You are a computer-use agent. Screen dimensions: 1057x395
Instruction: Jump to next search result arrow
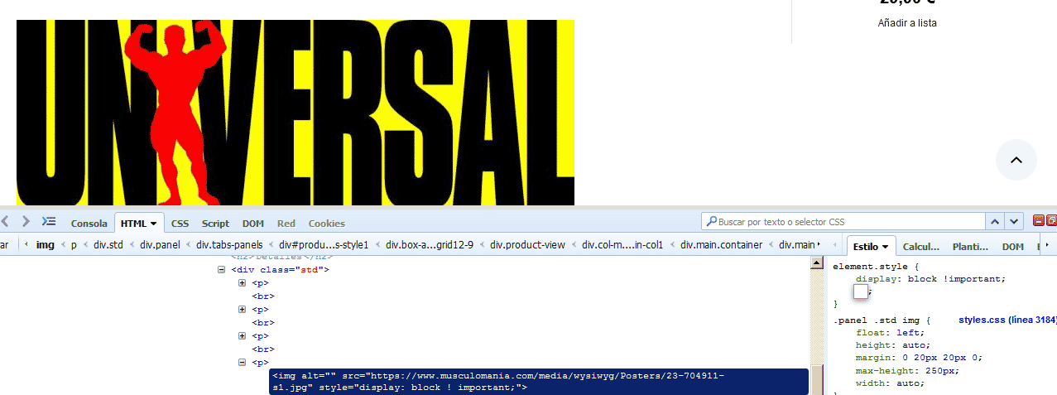pyautogui.click(x=1015, y=221)
